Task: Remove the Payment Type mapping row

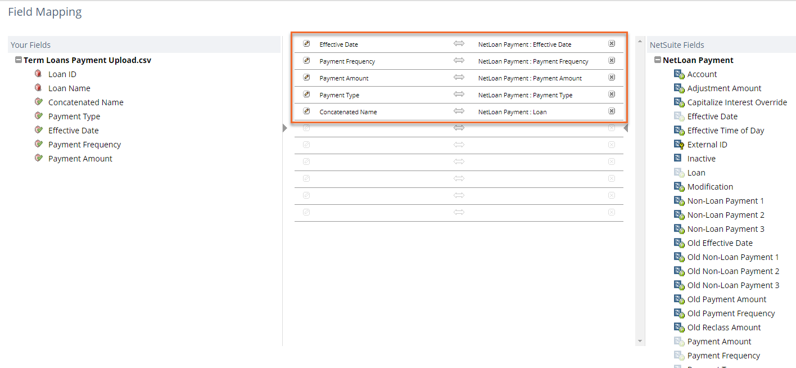Action: [612, 95]
